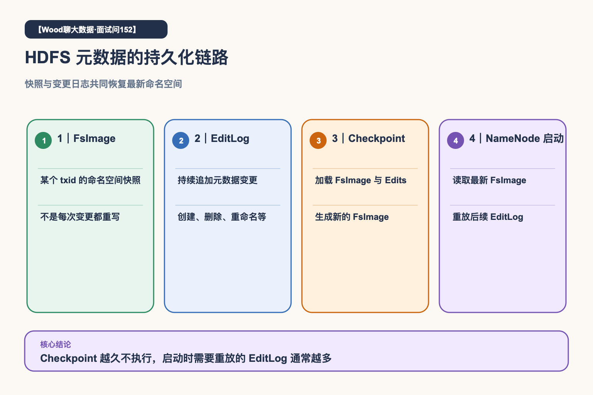This screenshot has width=593, height=395.
Task: Click the title "HDFS 元数据的持久化链路"
Action: point(127,57)
